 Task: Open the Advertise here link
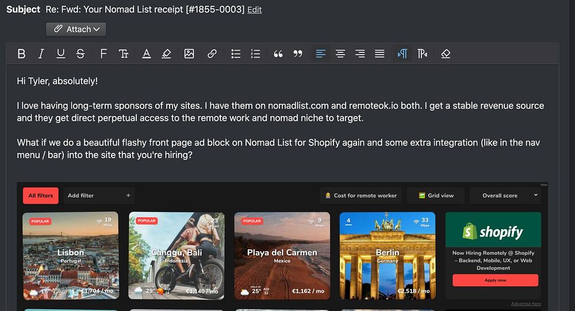pyautogui.click(x=526, y=304)
